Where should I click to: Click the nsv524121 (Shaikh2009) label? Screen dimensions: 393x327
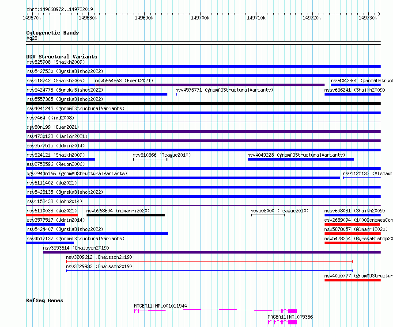tap(56, 155)
